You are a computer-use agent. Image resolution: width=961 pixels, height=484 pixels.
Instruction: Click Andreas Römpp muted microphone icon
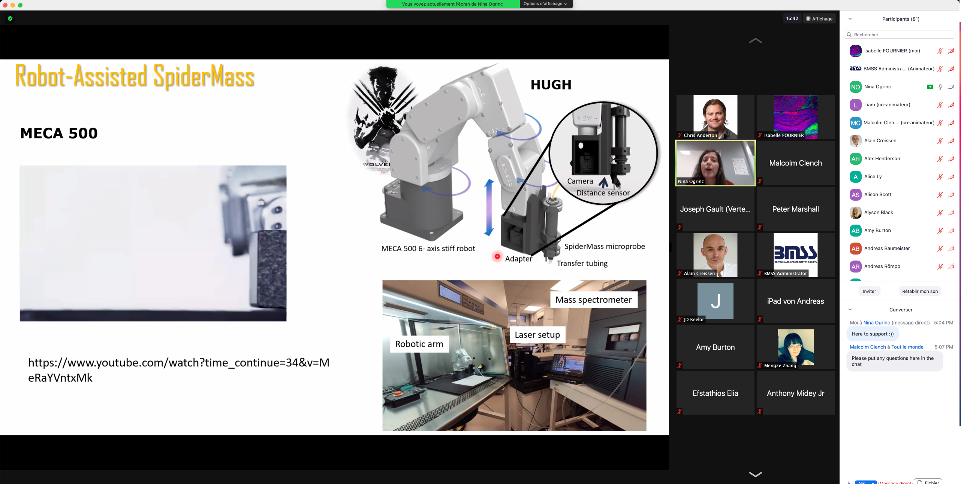[940, 267]
